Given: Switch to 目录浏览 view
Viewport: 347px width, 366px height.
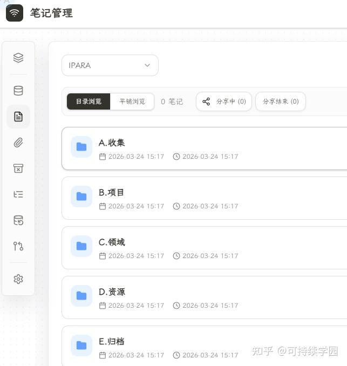Looking at the screenshot, I should (x=89, y=101).
